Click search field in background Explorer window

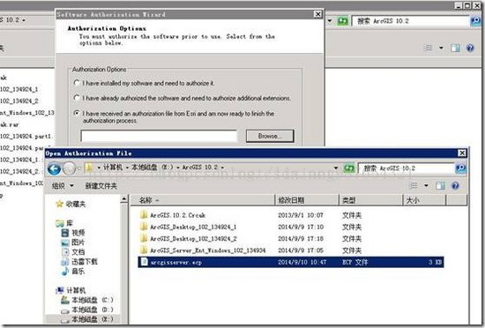(x=410, y=21)
